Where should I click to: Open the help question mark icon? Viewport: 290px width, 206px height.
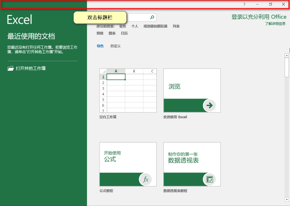click(244, 4)
